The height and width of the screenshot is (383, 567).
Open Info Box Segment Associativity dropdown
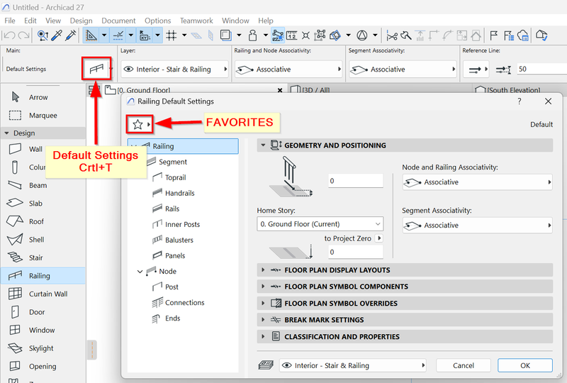click(403, 69)
